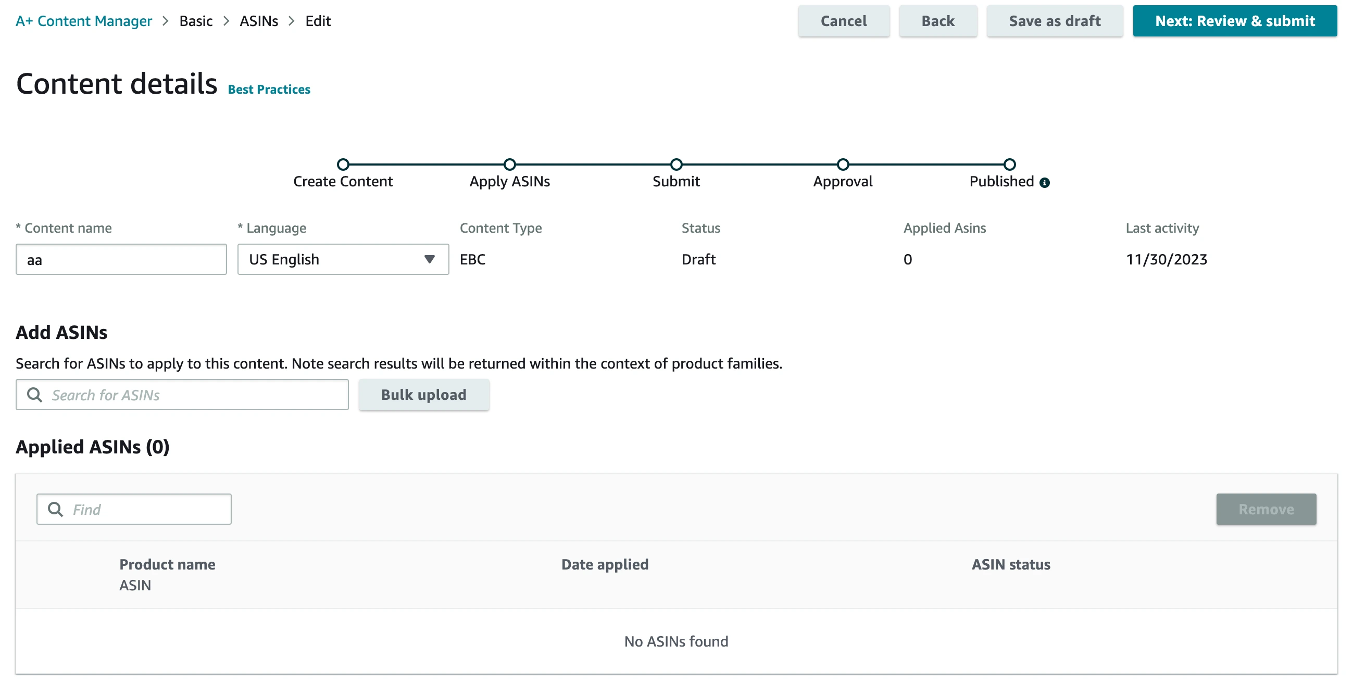The height and width of the screenshot is (683, 1353).
Task: Click the Create Content step circle
Action: [x=343, y=165]
